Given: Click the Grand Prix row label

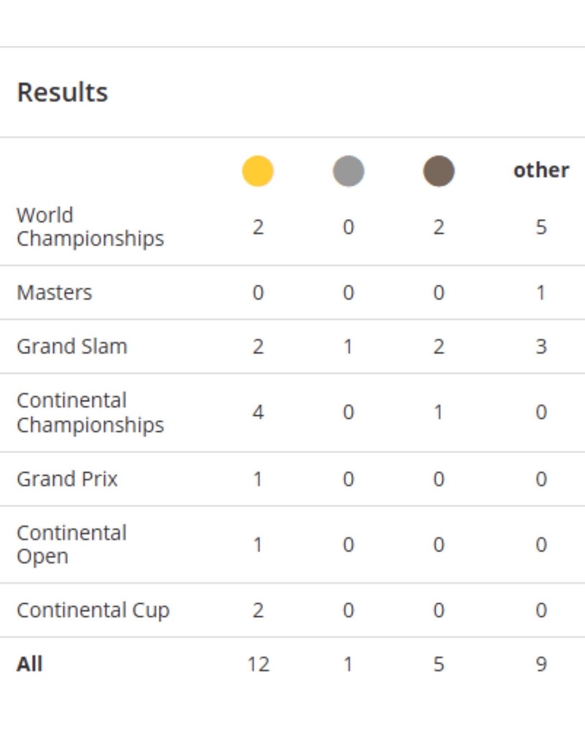Looking at the screenshot, I should [67, 479].
